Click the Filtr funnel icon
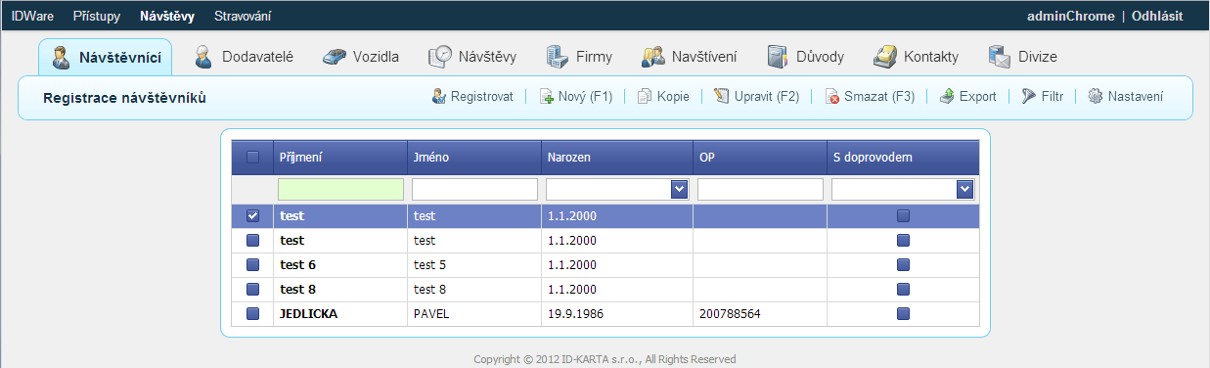The width and height of the screenshot is (1210, 368). (x=1029, y=97)
